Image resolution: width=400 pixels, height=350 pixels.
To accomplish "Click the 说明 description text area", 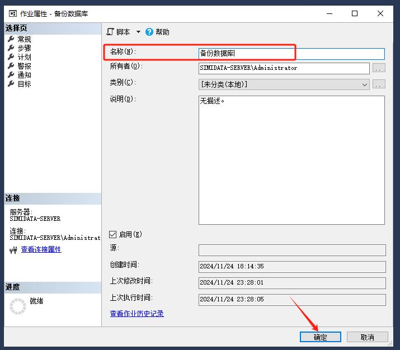I will point(291,160).
